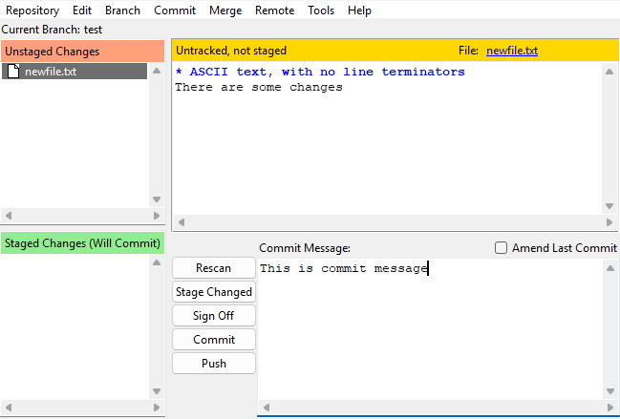The image size is (620, 419).
Task: Open the Tools menu
Action: (321, 10)
